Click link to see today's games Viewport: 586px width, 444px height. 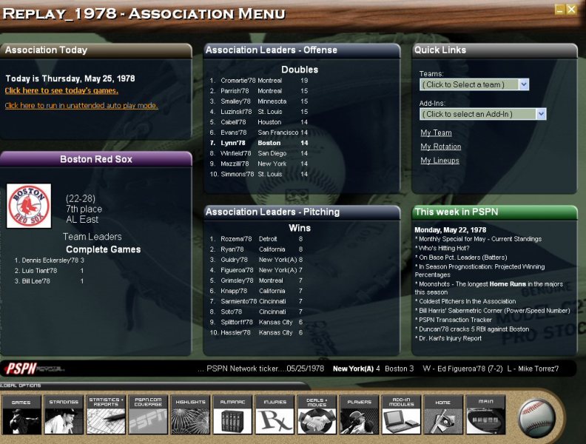(61, 91)
